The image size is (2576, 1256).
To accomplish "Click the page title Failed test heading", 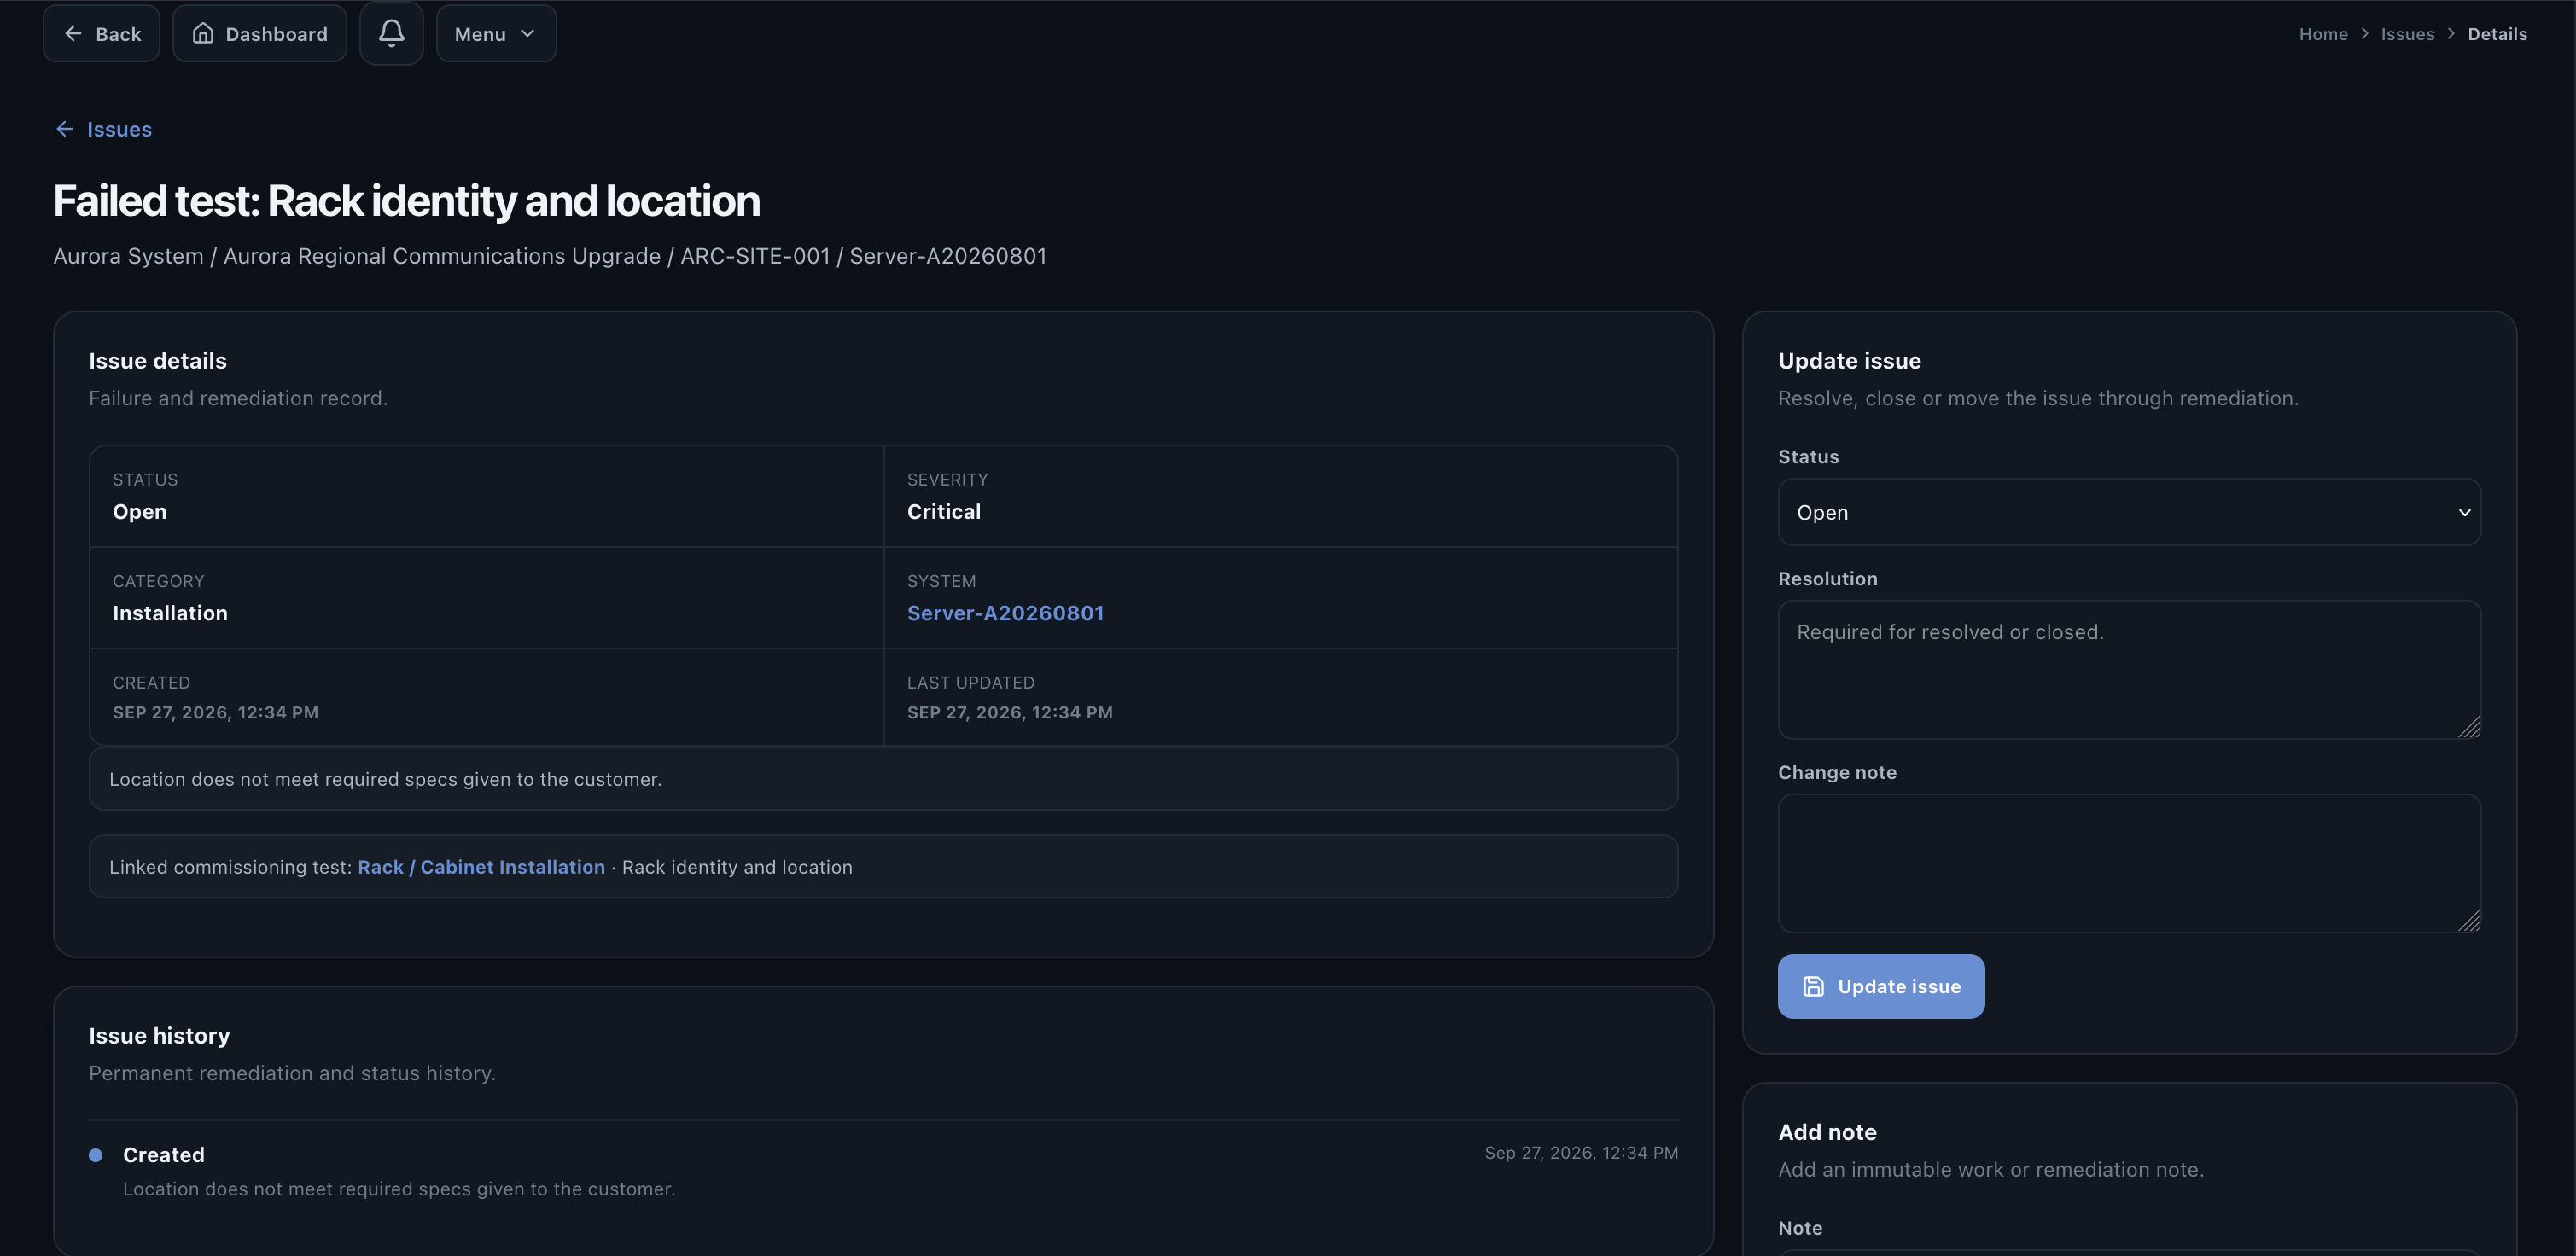I will (406, 201).
